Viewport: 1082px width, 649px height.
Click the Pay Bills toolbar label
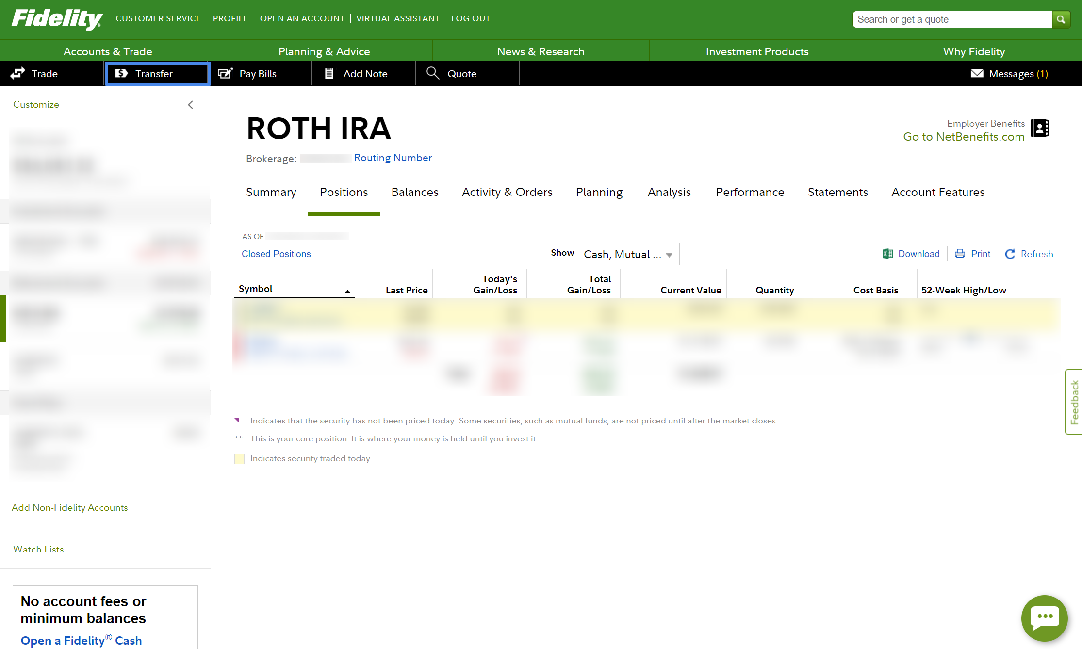pos(258,74)
